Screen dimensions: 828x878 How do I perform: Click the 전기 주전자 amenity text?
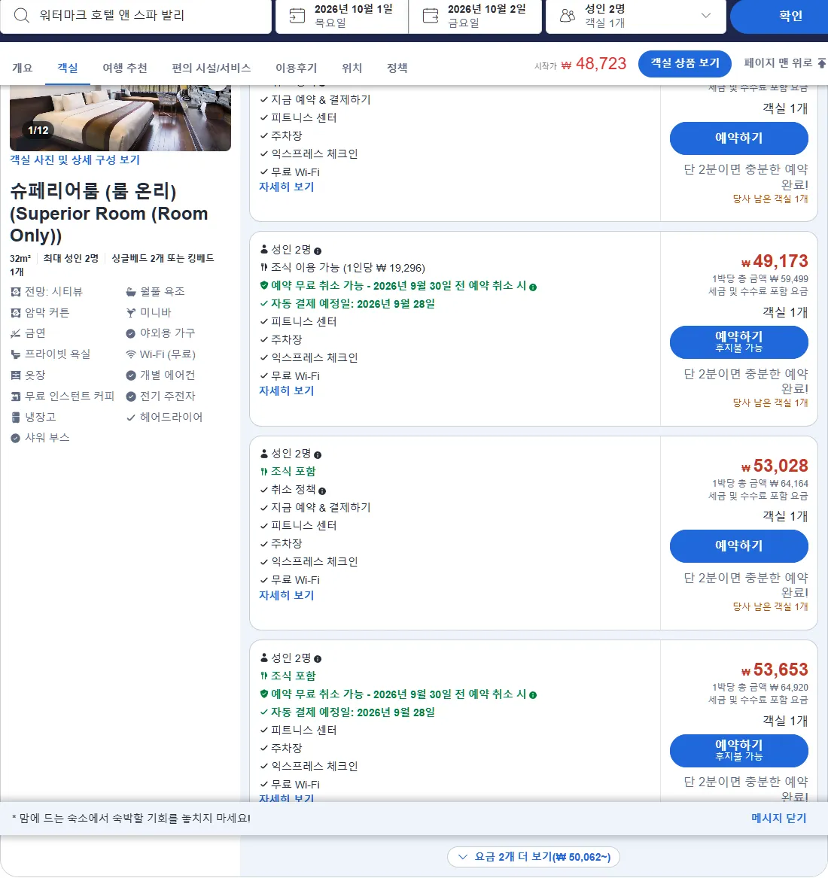pyautogui.click(x=168, y=396)
